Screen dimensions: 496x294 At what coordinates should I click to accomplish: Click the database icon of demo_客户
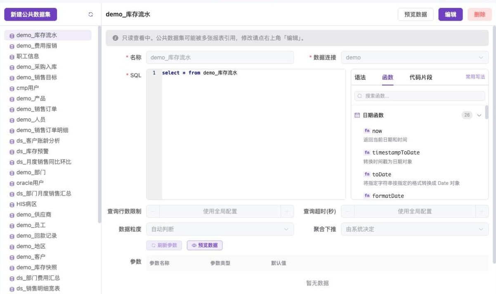click(x=12, y=257)
